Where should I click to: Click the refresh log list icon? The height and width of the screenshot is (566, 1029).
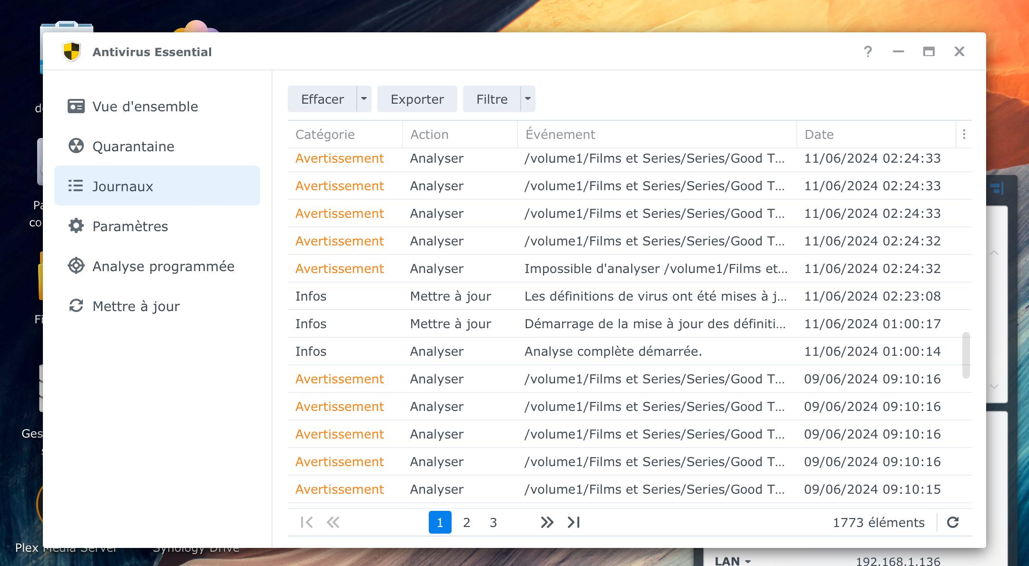click(x=953, y=522)
